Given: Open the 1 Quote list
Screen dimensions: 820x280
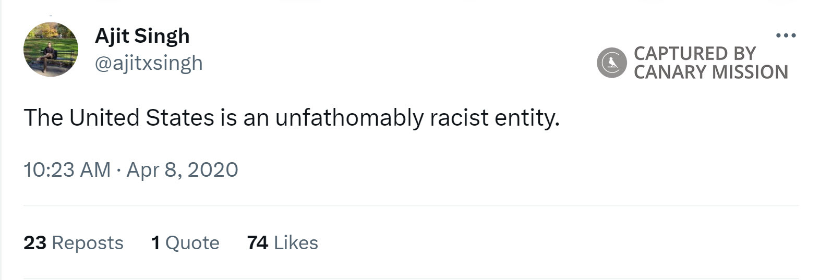Looking at the screenshot, I should [185, 243].
